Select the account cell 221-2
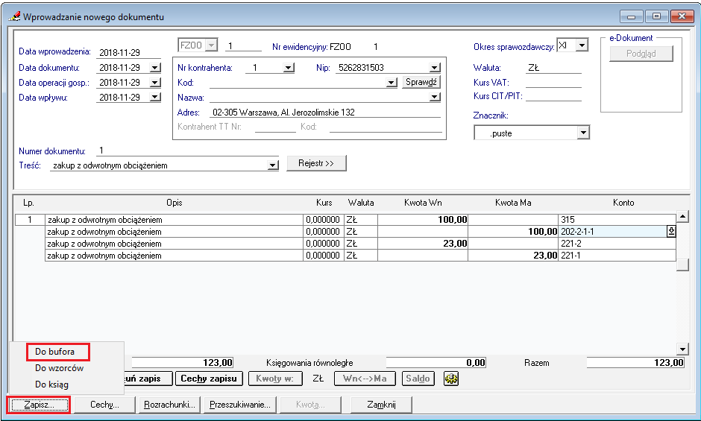 617,244
